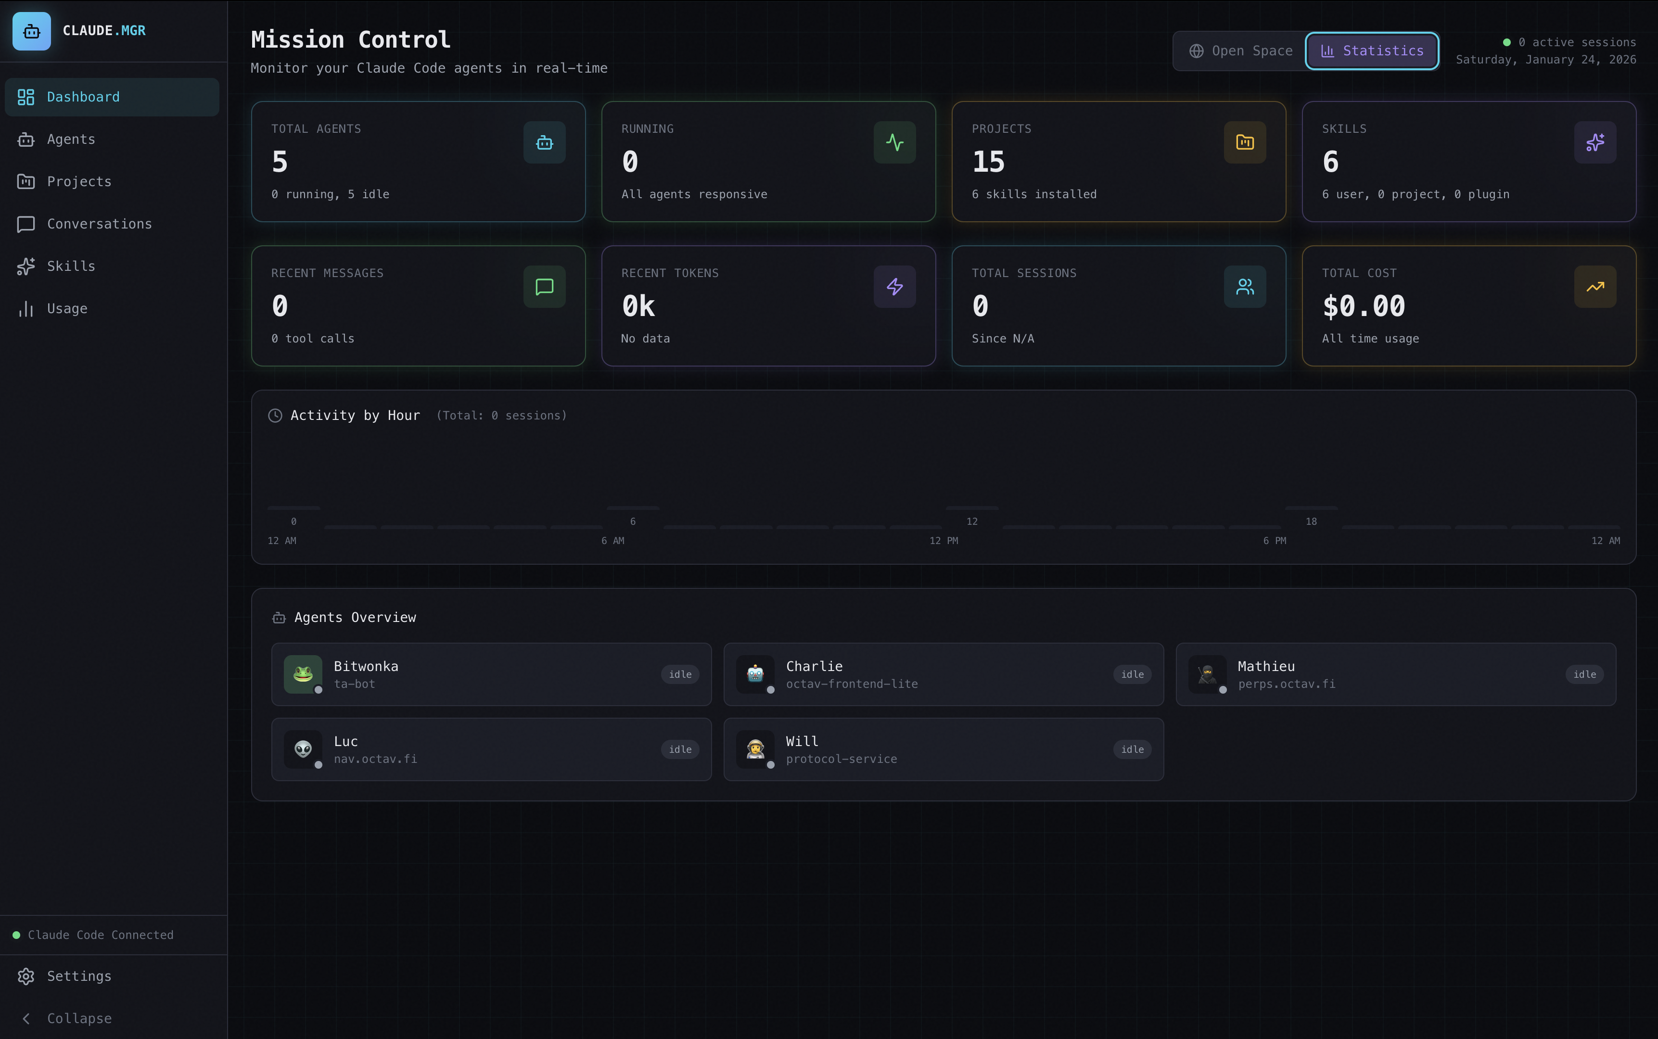The height and width of the screenshot is (1039, 1658).
Task: Click the idle badge on Charlie
Action: click(x=1132, y=674)
